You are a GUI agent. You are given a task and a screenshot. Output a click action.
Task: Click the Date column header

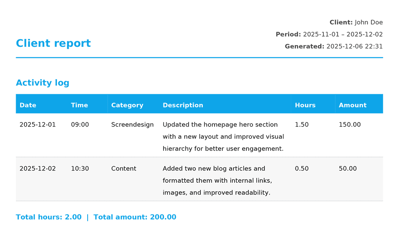point(28,105)
